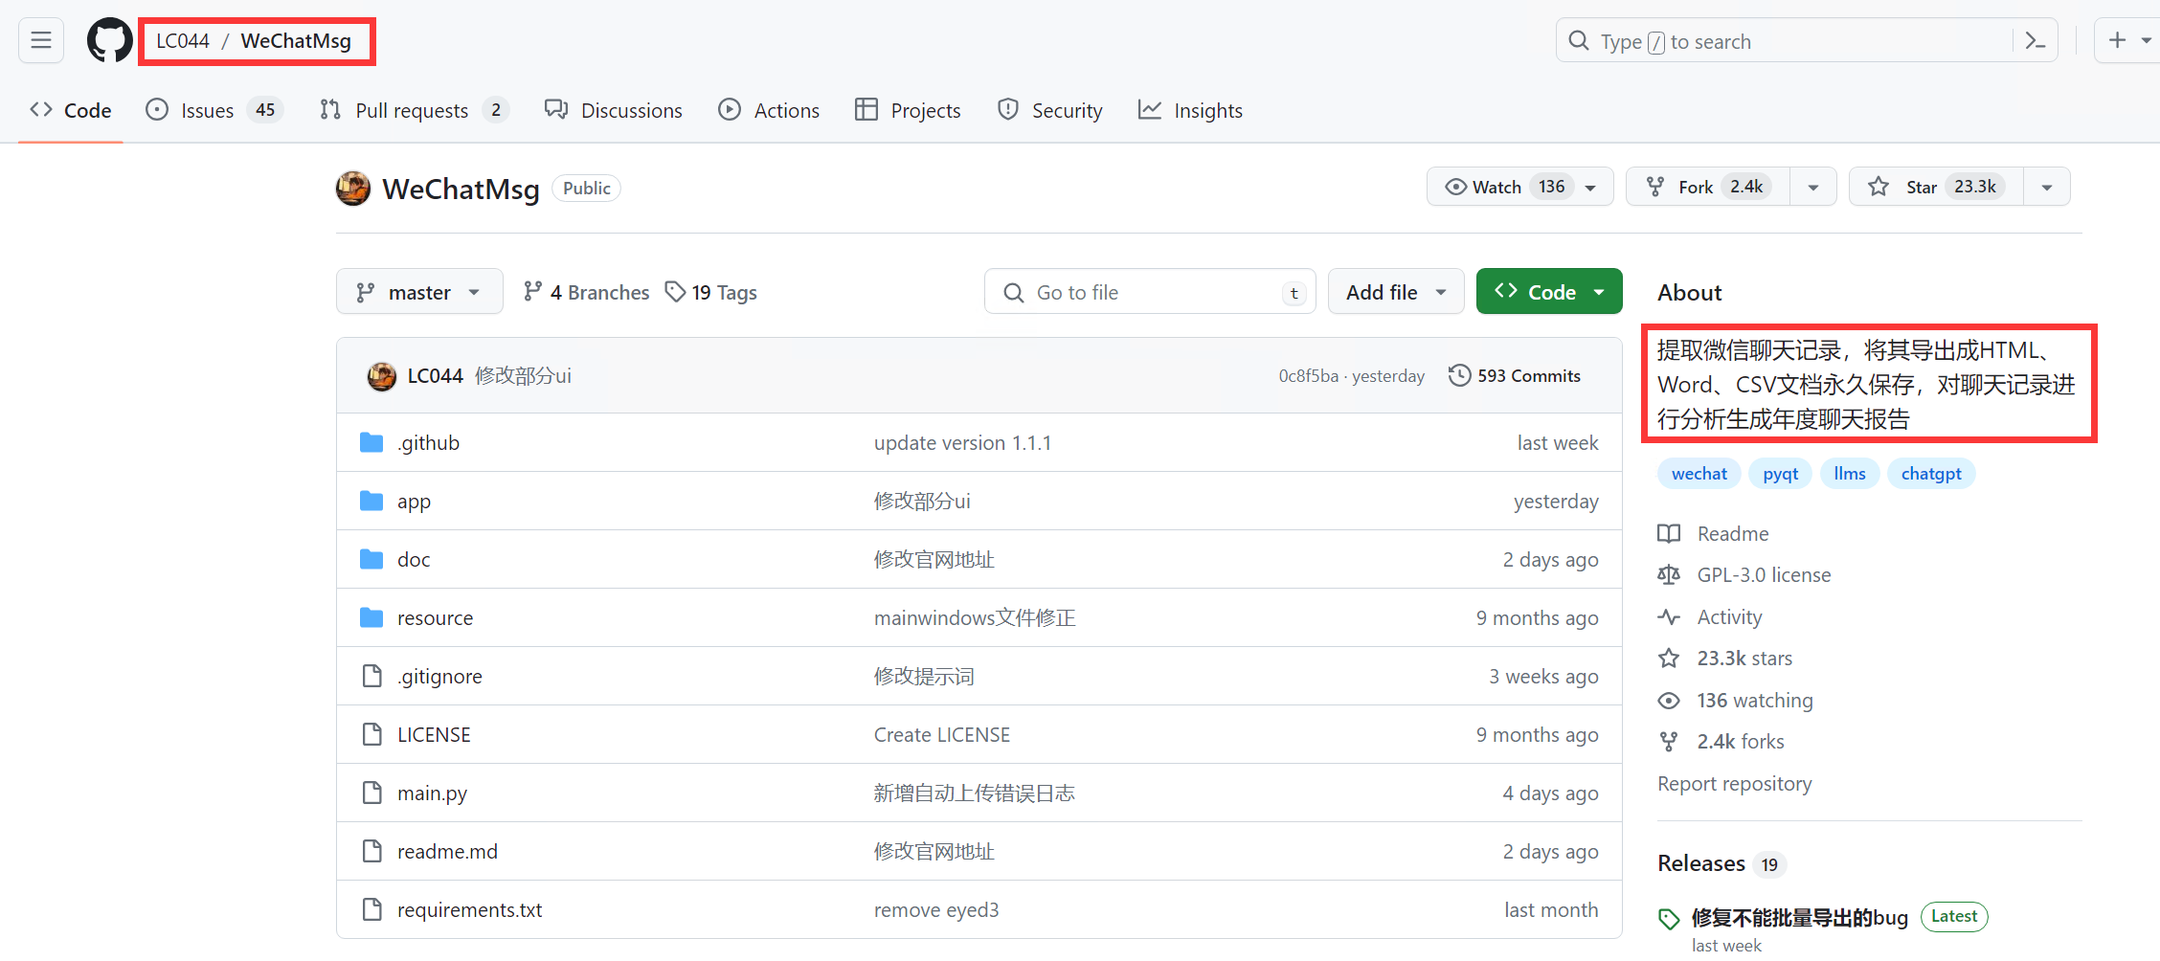Click the commit hash 0c8f5ba
The image size is (2160, 961).
click(x=1308, y=376)
